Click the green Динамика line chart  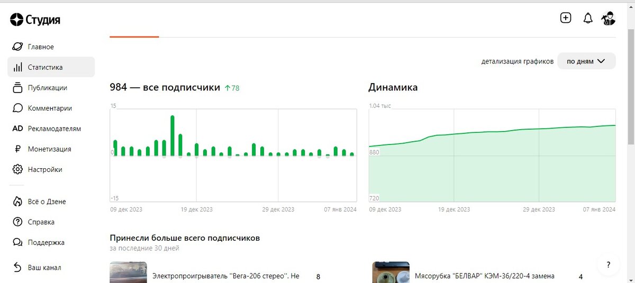[492, 155]
